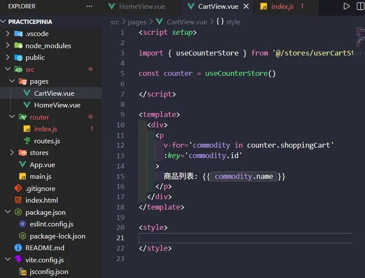
Task: Collapse the router folder chevron
Action: pyautogui.click(x=12, y=116)
